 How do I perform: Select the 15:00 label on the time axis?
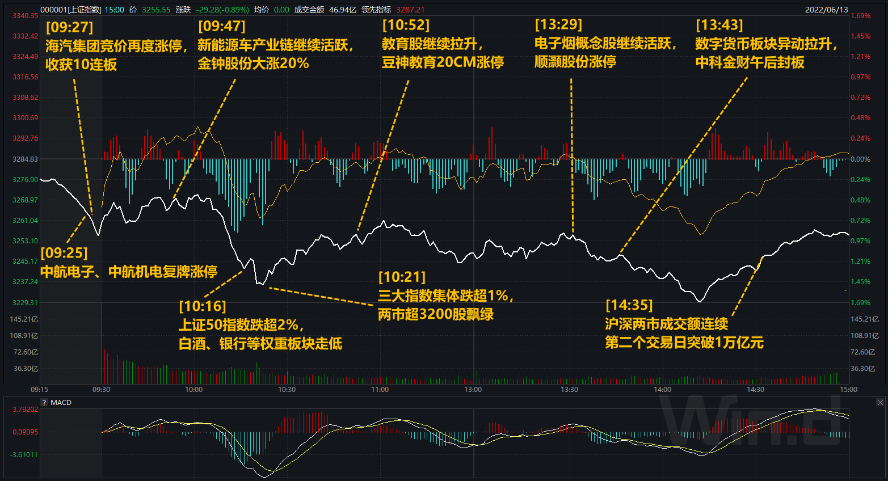(848, 390)
